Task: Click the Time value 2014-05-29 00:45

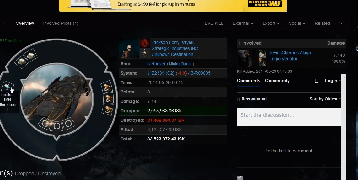Action: [165, 82]
